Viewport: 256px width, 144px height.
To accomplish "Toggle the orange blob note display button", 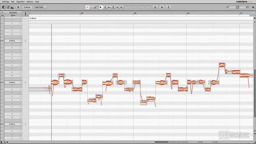I will pos(87,7).
